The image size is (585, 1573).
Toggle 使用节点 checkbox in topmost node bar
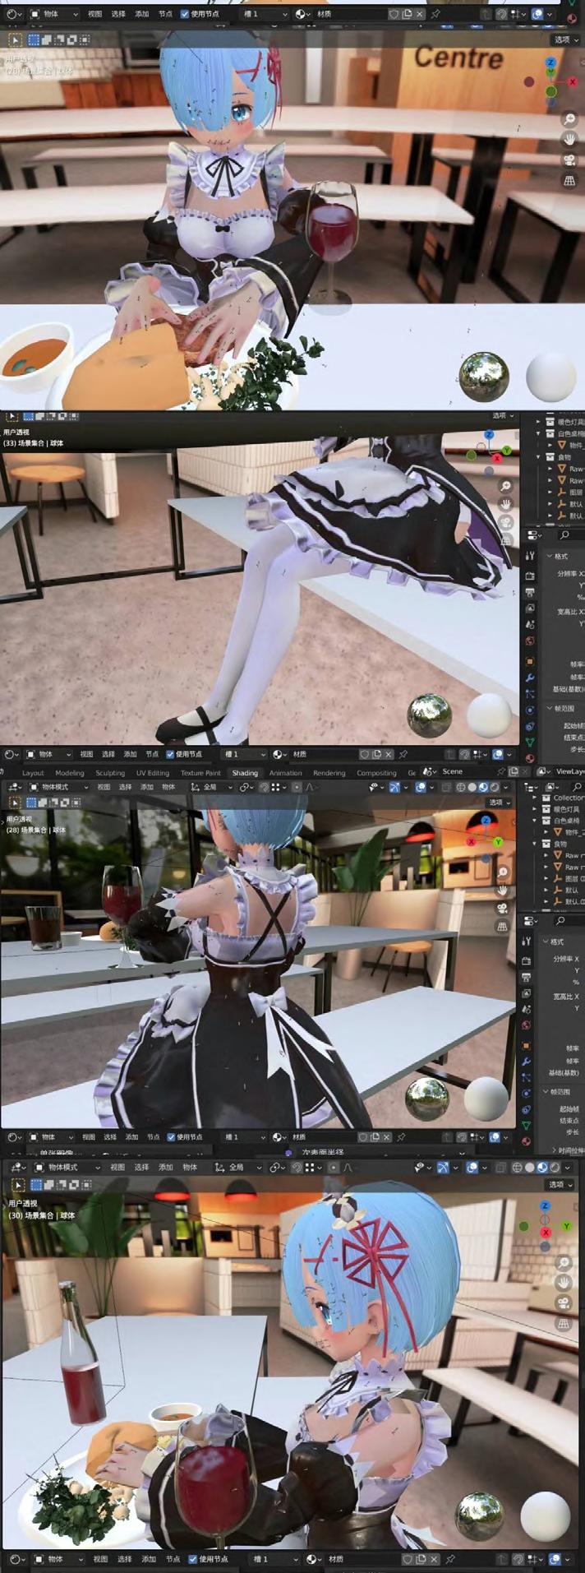click(185, 14)
